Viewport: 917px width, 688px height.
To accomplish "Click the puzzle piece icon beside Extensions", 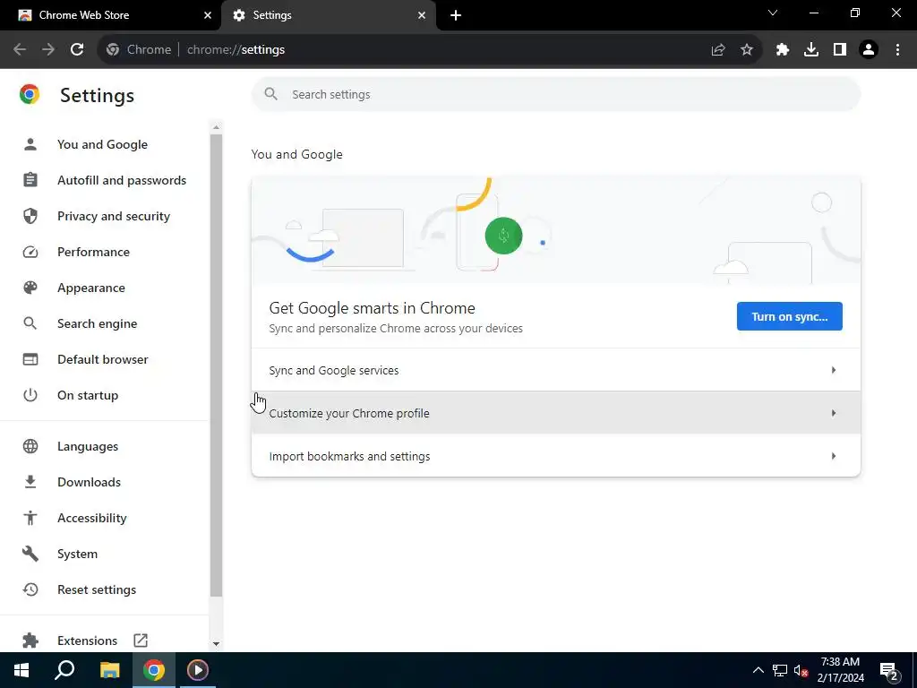I will [30, 640].
